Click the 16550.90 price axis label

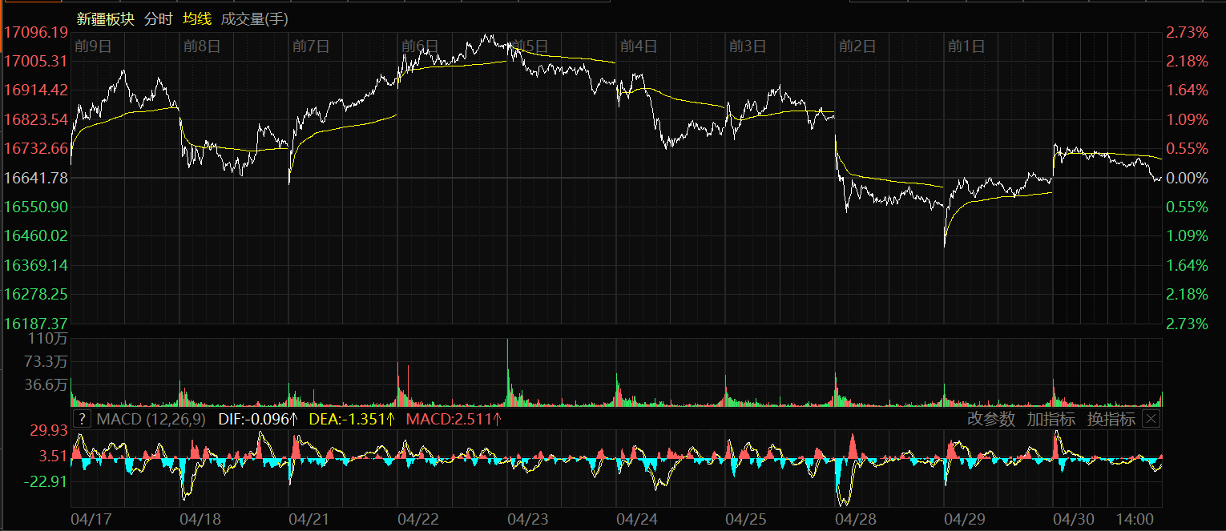(36, 207)
